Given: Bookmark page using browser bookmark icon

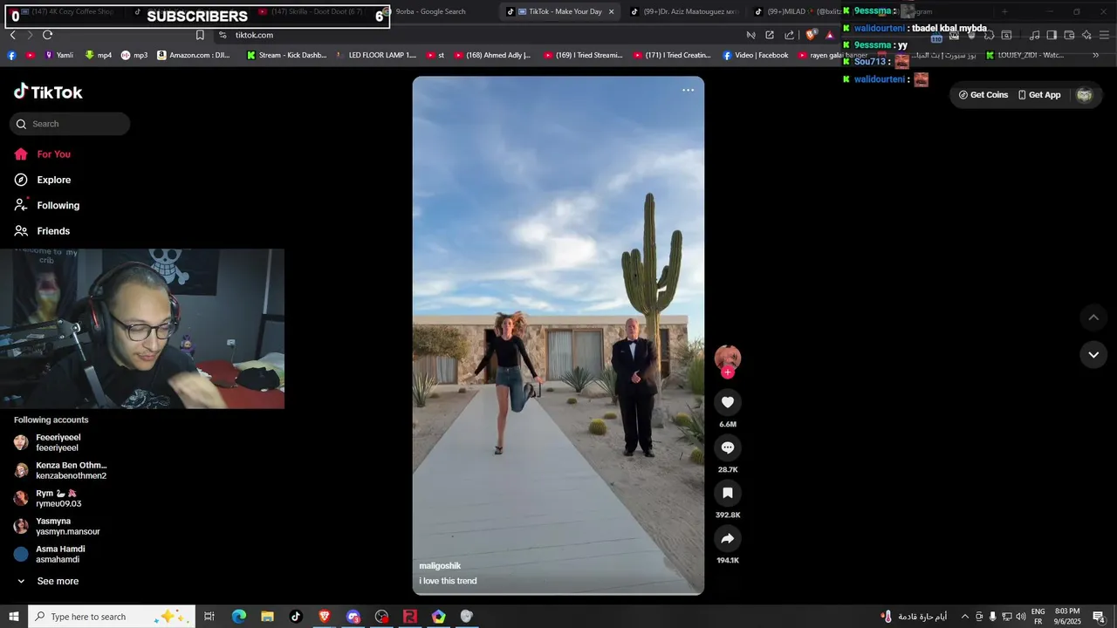Looking at the screenshot, I should tap(200, 35).
